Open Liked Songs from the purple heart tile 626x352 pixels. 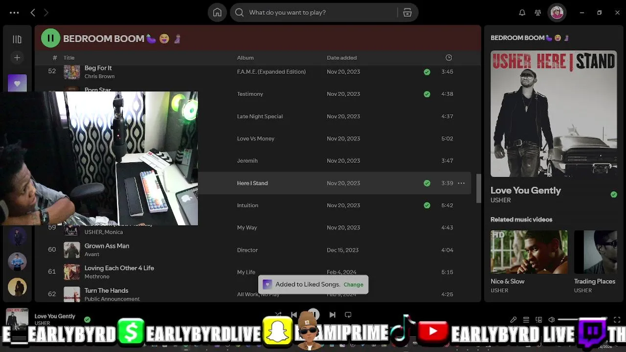point(17,83)
